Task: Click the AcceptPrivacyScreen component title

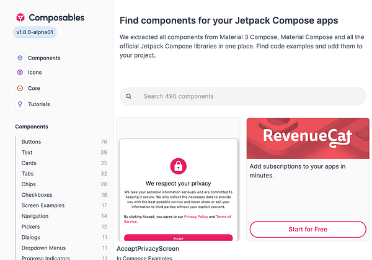Action: point(148,249)
